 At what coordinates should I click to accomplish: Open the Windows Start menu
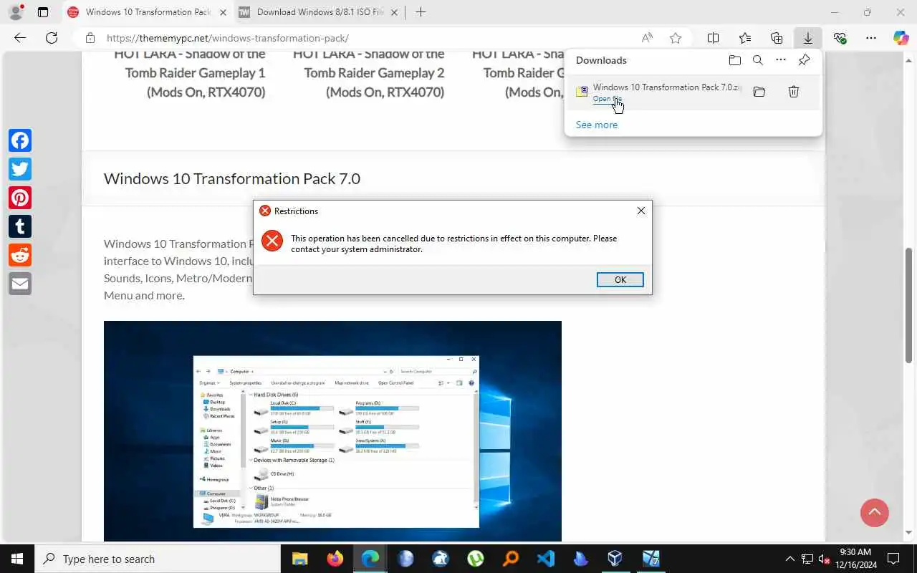(x=17, y=559)
